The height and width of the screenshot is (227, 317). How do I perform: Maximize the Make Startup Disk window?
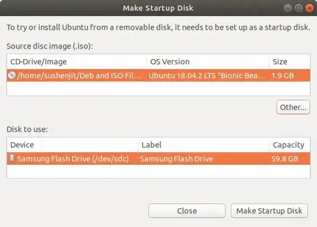point(298,8)
